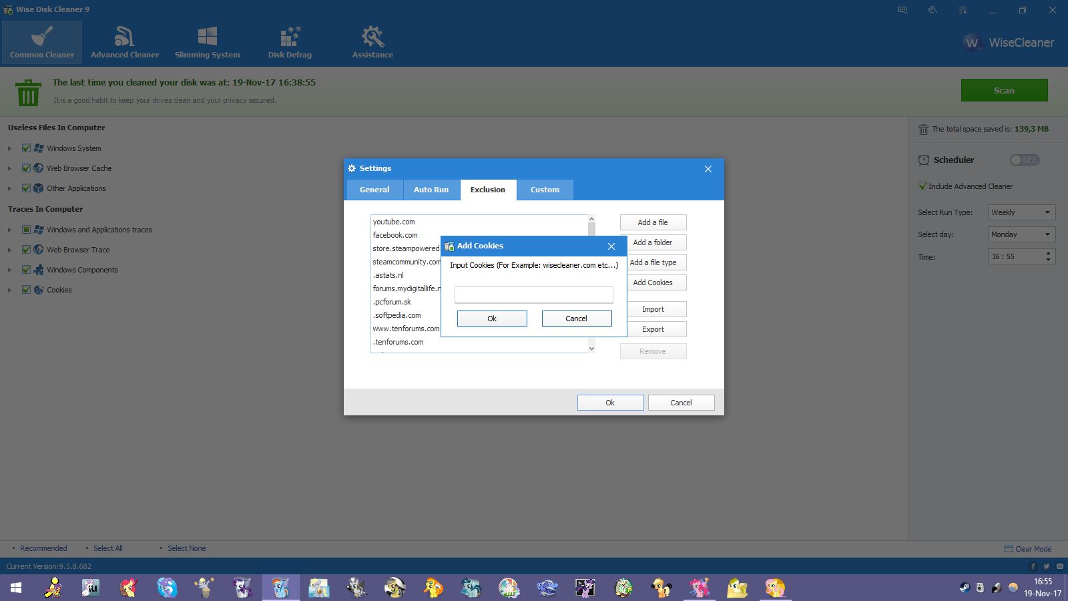Toggle Windows and Applications traces checkbox
Screen dimensions: 1068x601
click(26, 230)
